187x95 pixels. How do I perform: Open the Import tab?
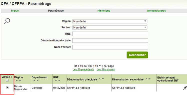[x=15, y=10]
